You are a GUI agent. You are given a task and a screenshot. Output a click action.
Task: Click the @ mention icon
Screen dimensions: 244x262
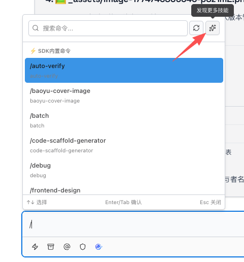tap(67, 247)
